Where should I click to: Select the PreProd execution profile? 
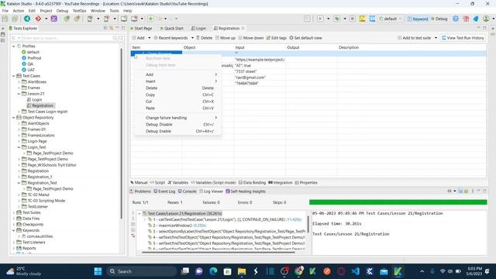click(34, 58)
